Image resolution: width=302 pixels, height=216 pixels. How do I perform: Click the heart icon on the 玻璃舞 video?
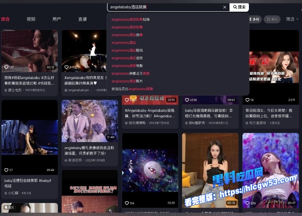tap(127, 100)
